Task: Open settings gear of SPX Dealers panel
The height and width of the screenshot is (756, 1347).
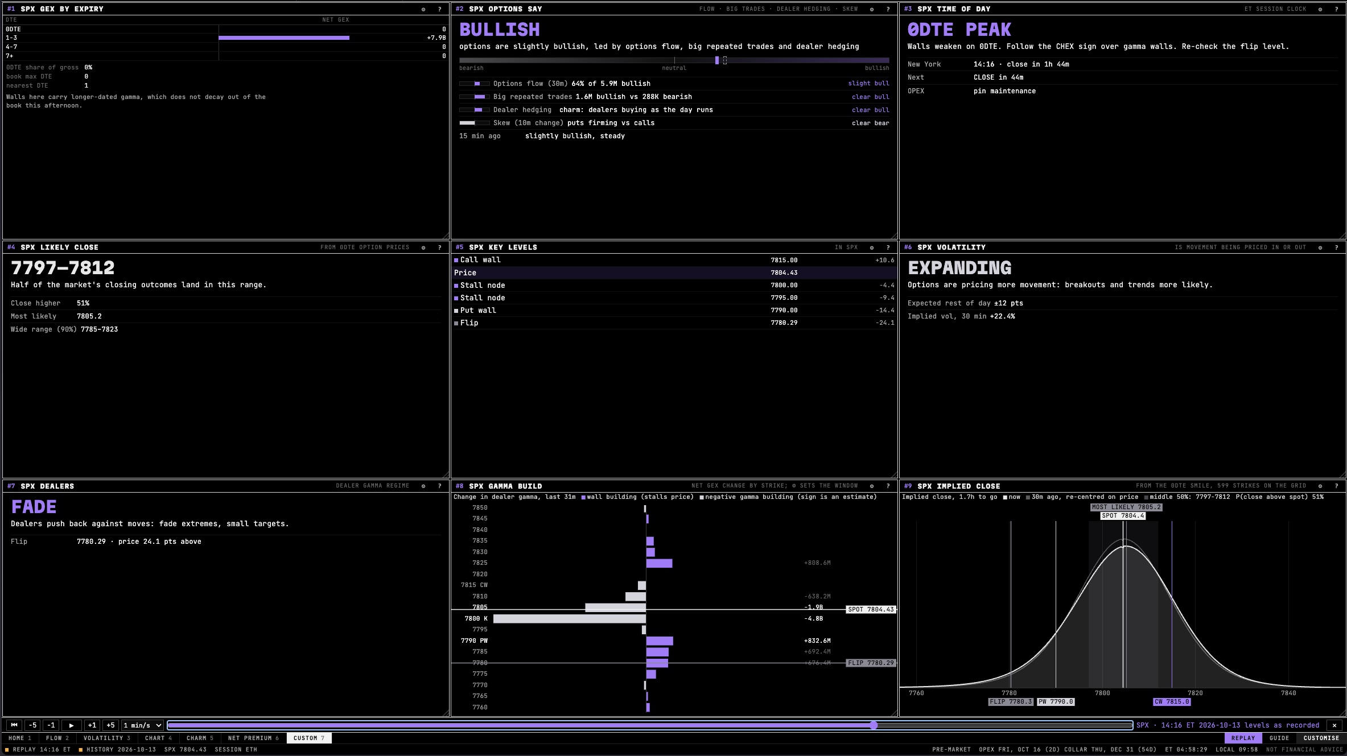Action: pyautogui.click(x=423, y=486)
